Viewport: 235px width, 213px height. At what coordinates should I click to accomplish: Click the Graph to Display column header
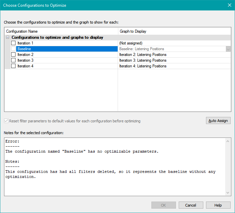tap(174, 31)
